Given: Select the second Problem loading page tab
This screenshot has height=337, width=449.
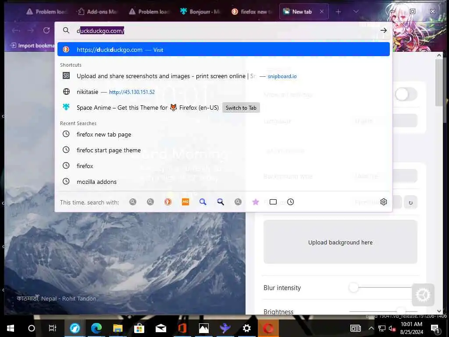Looking at the screenshot, I should tap(149, 11).
